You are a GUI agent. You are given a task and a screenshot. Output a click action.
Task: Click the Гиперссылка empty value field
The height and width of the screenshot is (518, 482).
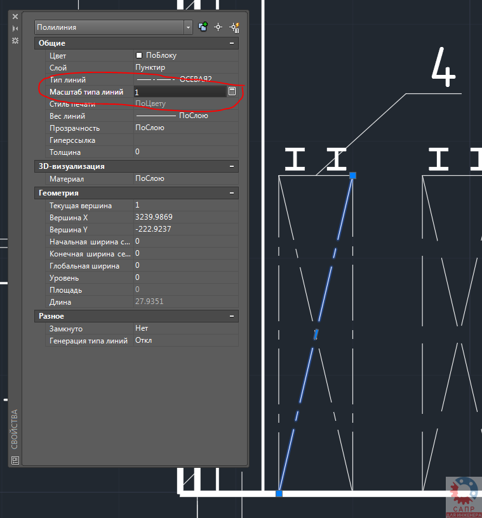tap(186, 140)
